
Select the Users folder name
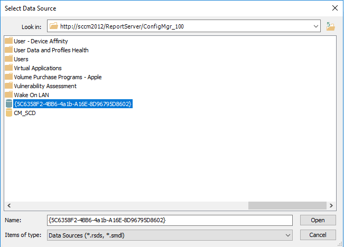click(21, 59)
